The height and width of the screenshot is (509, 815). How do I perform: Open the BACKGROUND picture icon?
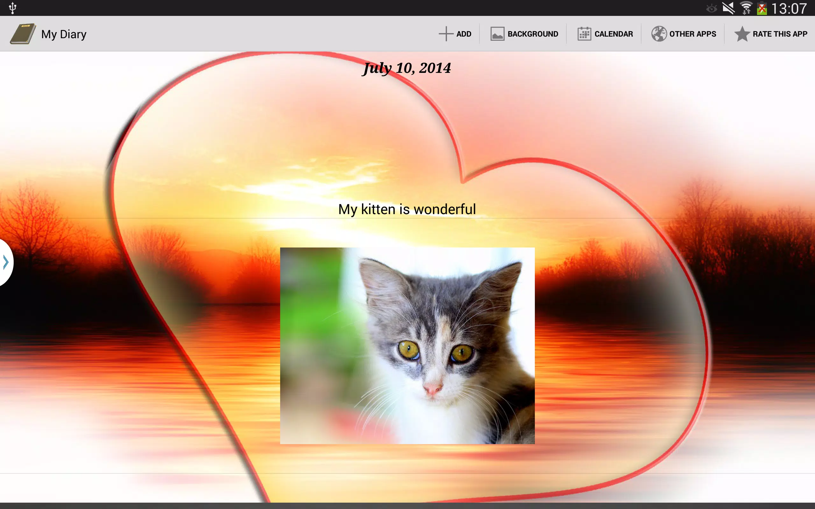point(497,34)
